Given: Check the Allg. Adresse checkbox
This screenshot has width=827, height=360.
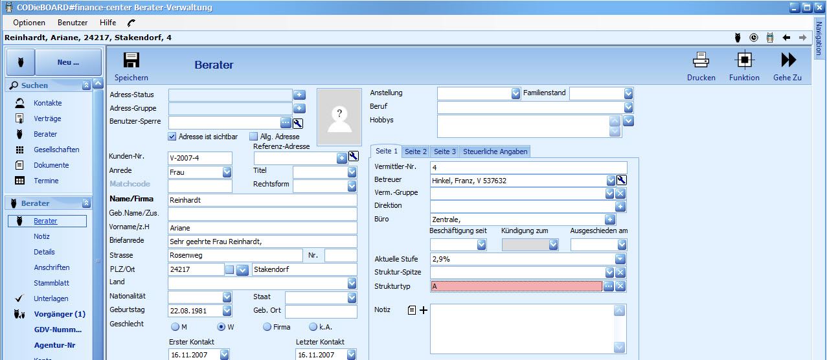Looking at the screenshot, I should point(253,137).
